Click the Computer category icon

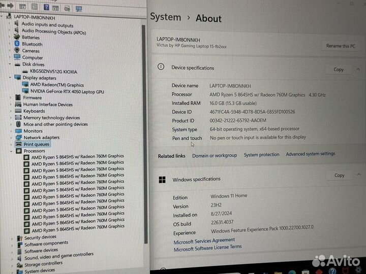tap(17, 57)
